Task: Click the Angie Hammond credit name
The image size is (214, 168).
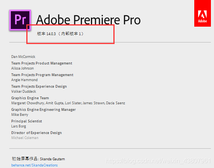Action: click(24, 80)
